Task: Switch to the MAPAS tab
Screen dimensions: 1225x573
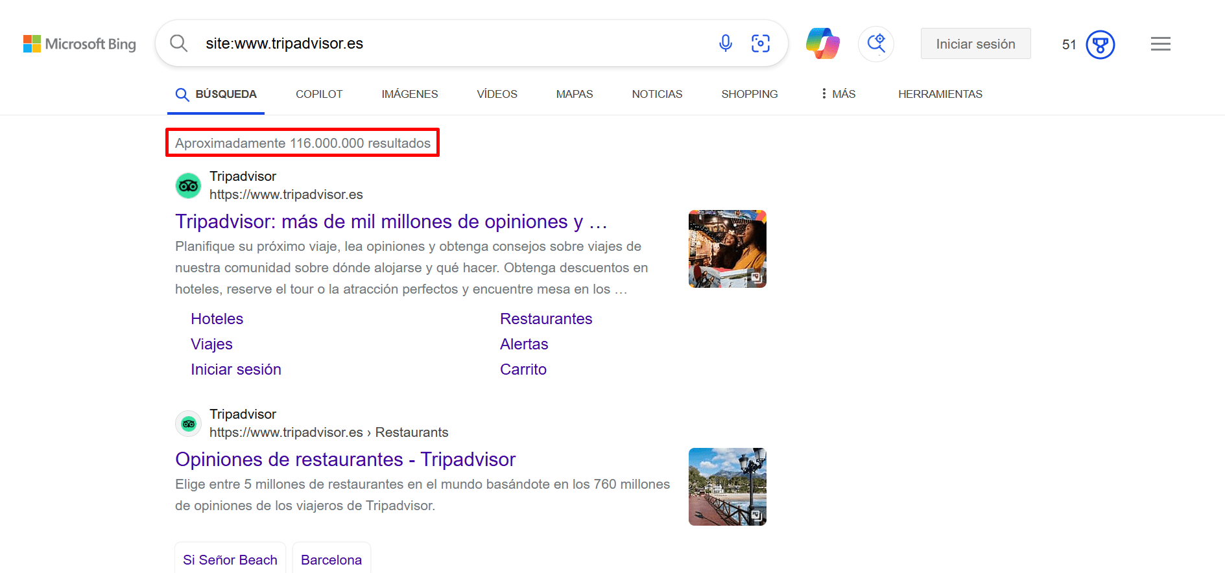Action: [575, 95]
